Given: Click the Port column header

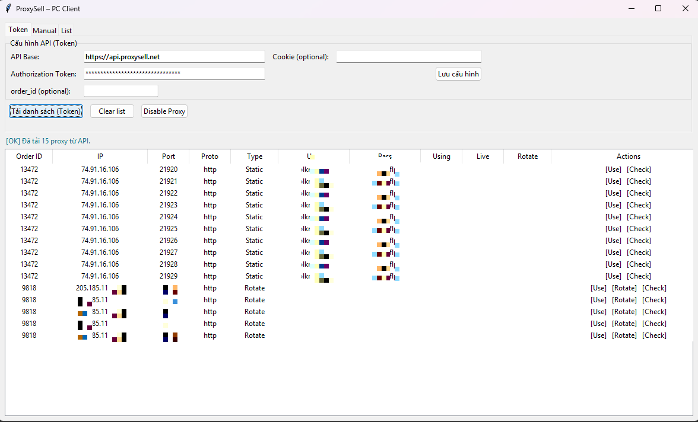Looking at the screenshot, I should (x=168, y=156).
